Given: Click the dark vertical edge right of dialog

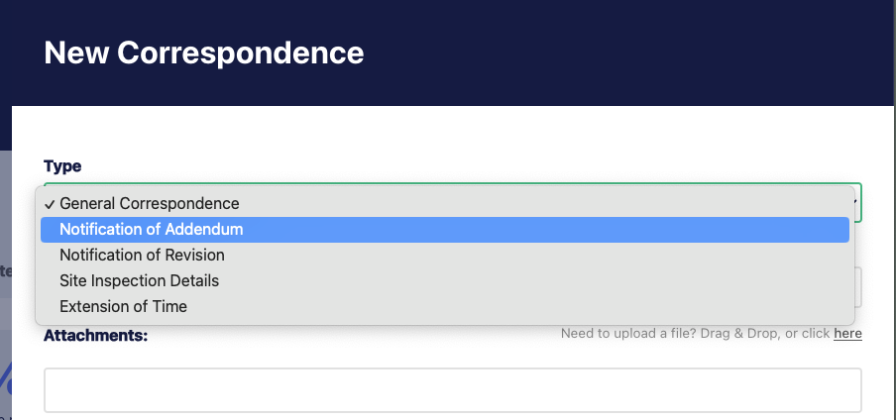Looking at the screenshot, I should 894,229.
